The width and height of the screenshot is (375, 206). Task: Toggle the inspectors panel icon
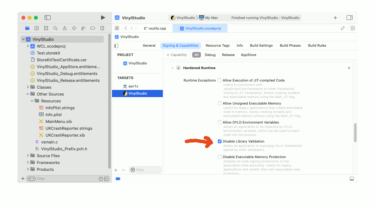click(x=350, y=18)
